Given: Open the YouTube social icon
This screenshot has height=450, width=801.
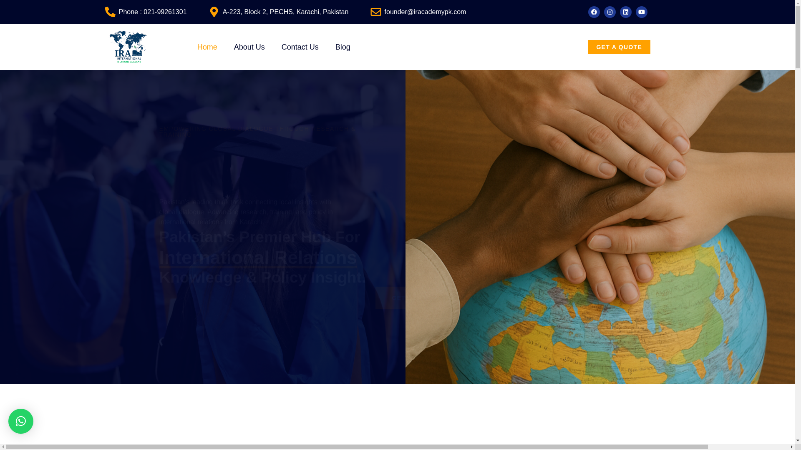Looking at the screenshot, I should [641, 12].
